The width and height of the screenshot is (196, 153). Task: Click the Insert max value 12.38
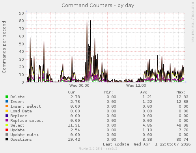pyautogui.click(x=182, y=102)
